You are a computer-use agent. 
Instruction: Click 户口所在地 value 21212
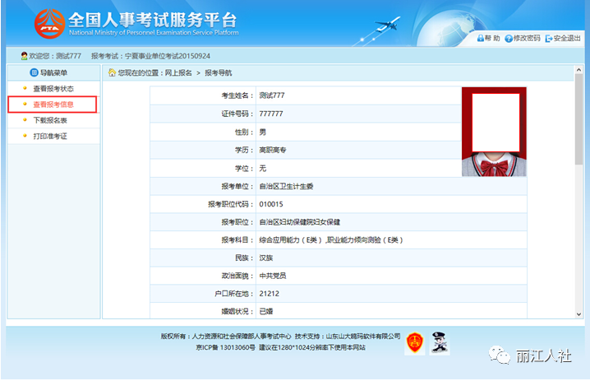coord(269,293)
